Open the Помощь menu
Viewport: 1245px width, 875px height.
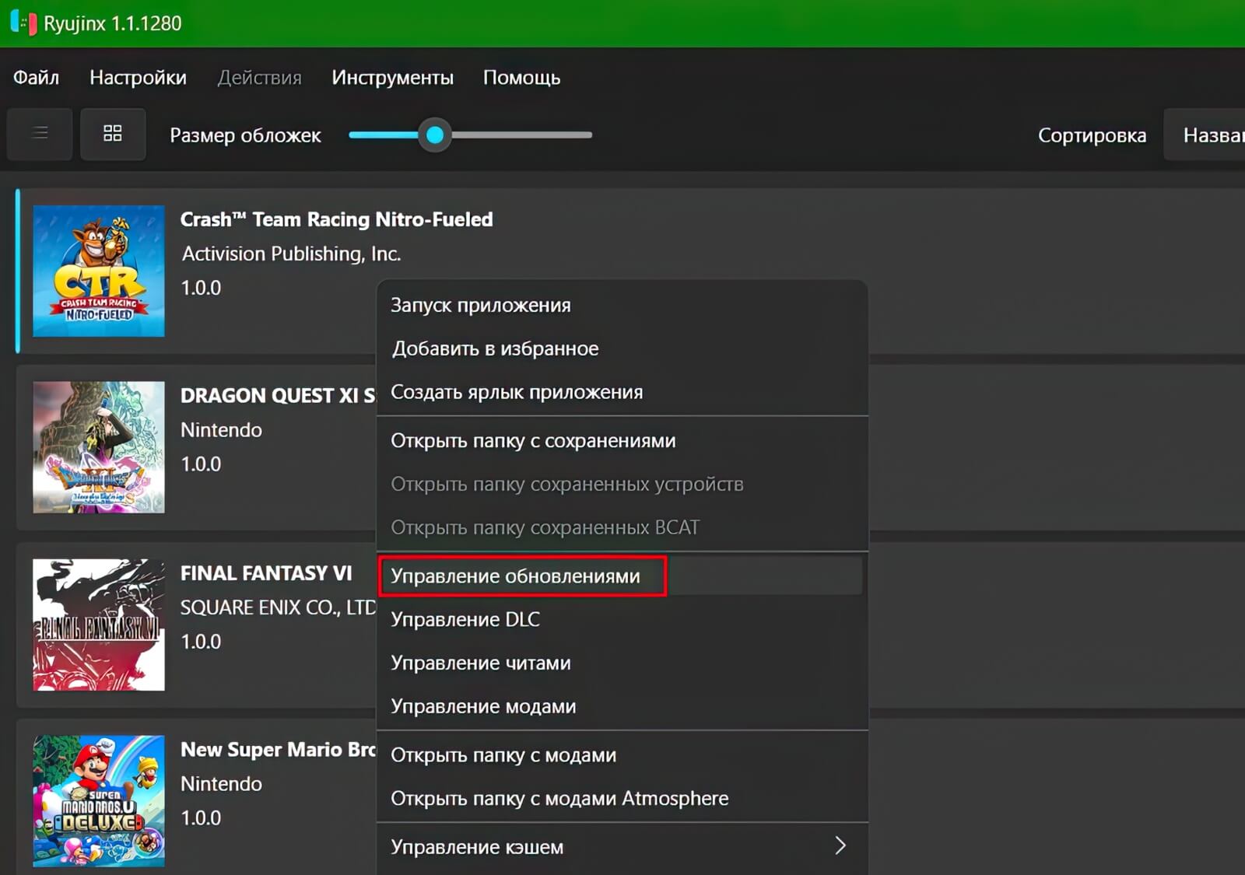pyautogui.click(x=521, y=78)
